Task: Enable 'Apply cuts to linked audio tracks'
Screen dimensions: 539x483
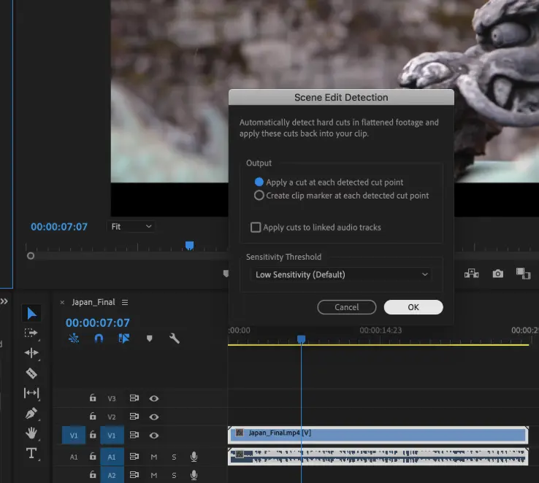Action: pos(256,228)
